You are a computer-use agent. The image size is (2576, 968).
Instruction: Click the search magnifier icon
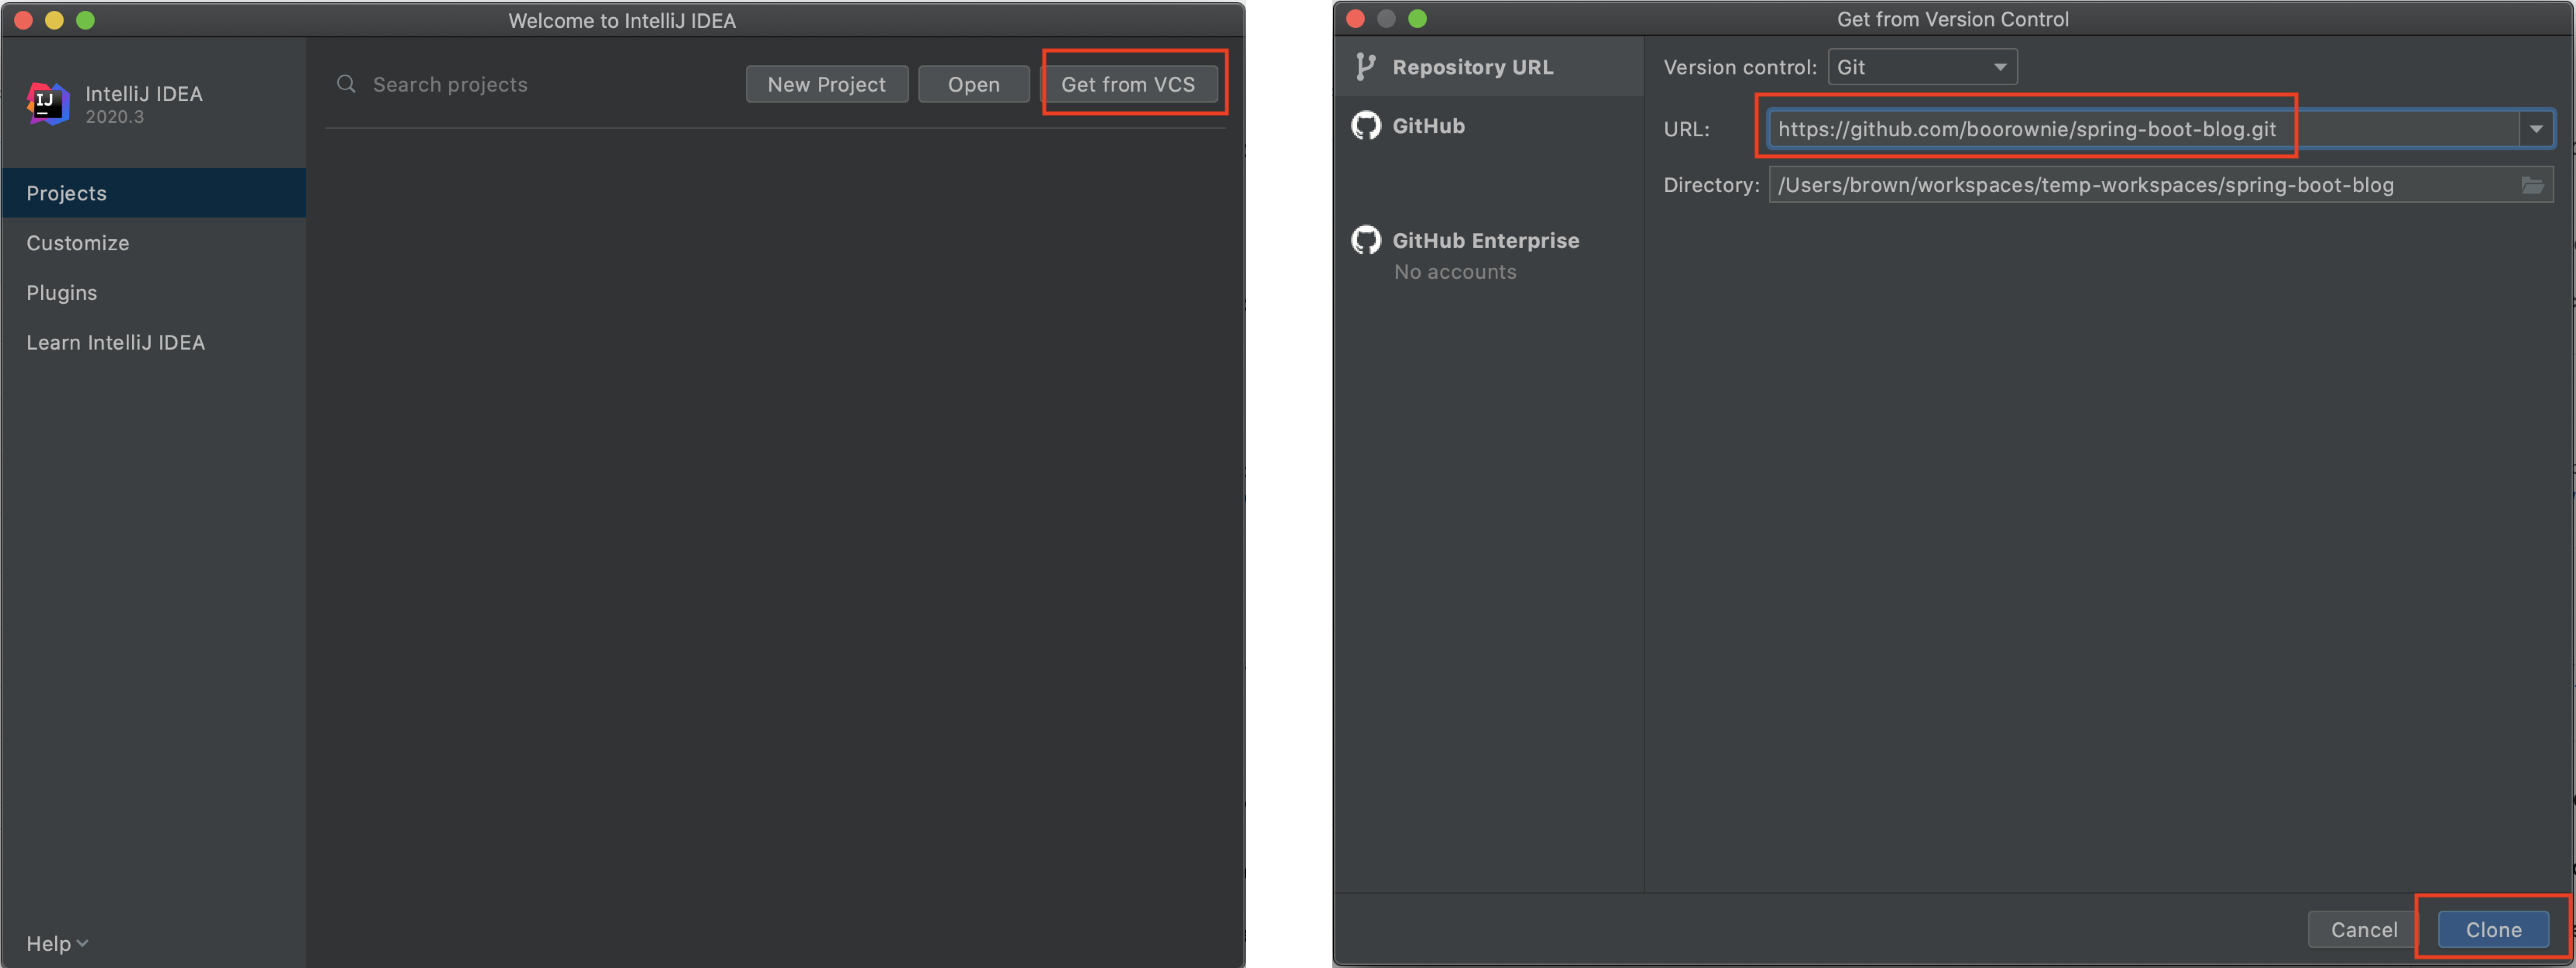[346, 84]
